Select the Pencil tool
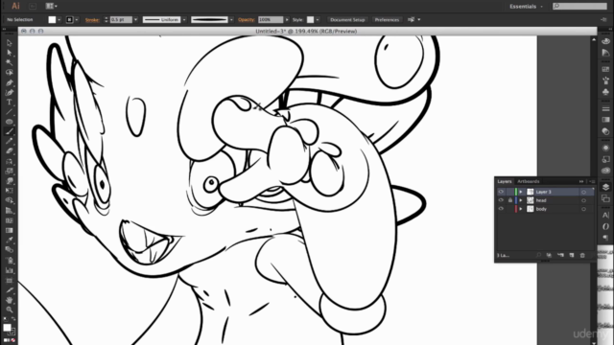This screenshot has height=345, width=614. 10,141
